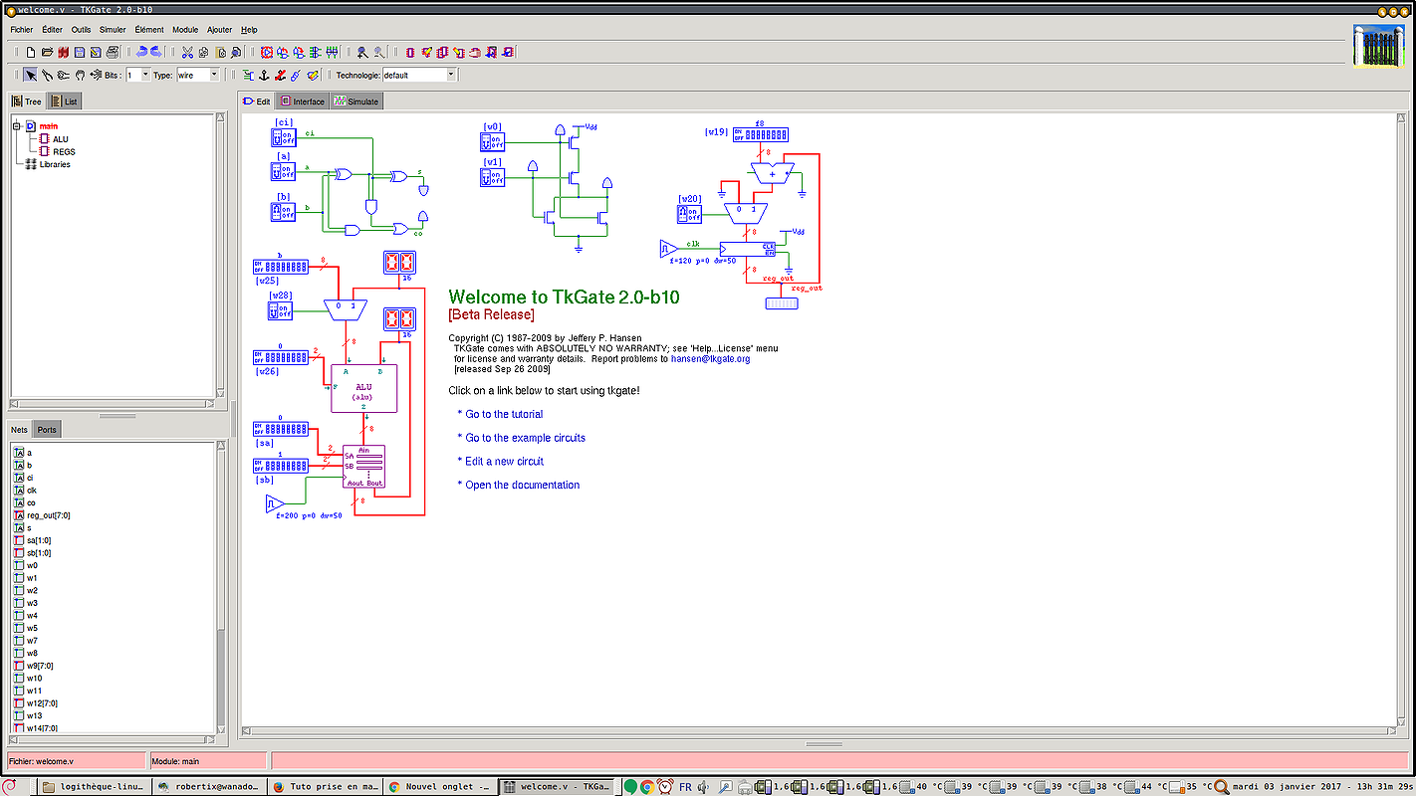Switch to the Simulate tab

click(x=355, y=101)
